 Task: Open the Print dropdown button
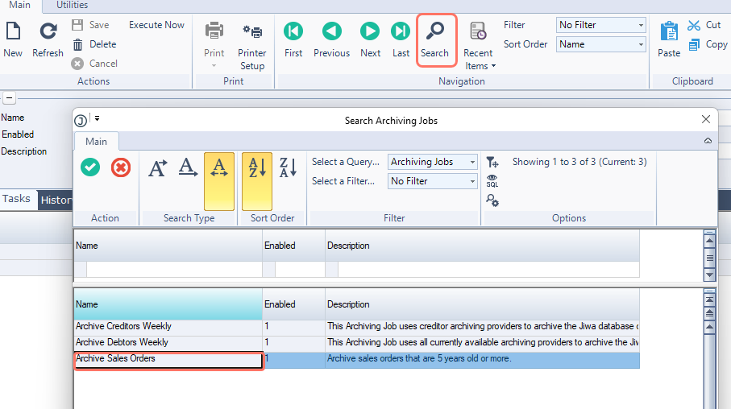click(214, 45)
